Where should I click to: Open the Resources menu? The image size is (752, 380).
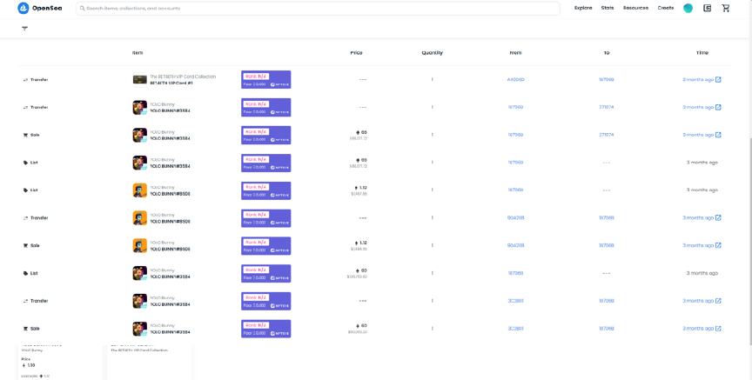coord(635,8)
